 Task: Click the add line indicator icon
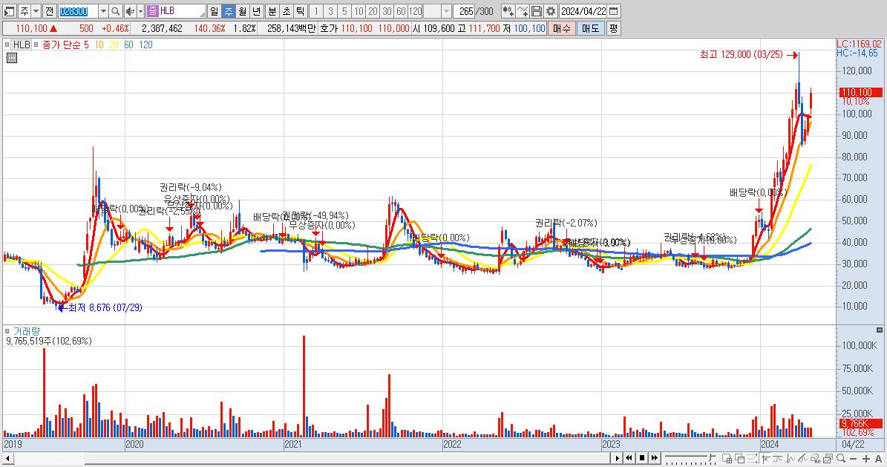(x=523, y=11)
